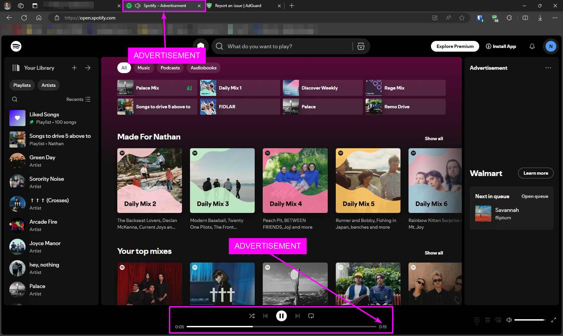Screen dimensions: 563x336
Task: Open Daily Mix 1 shortcut
Action: (240, 88)
